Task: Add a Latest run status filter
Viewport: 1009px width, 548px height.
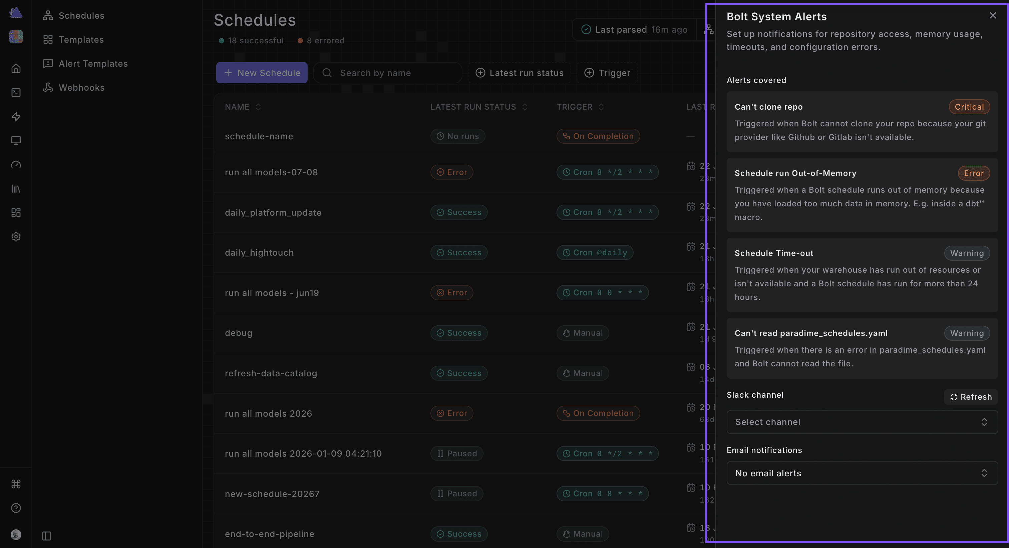Action: click(x=520, y=73)
